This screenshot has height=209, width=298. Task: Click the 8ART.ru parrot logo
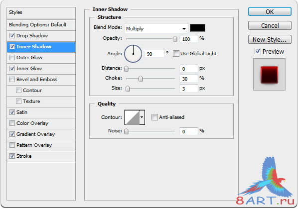click(x=266, y=181)
